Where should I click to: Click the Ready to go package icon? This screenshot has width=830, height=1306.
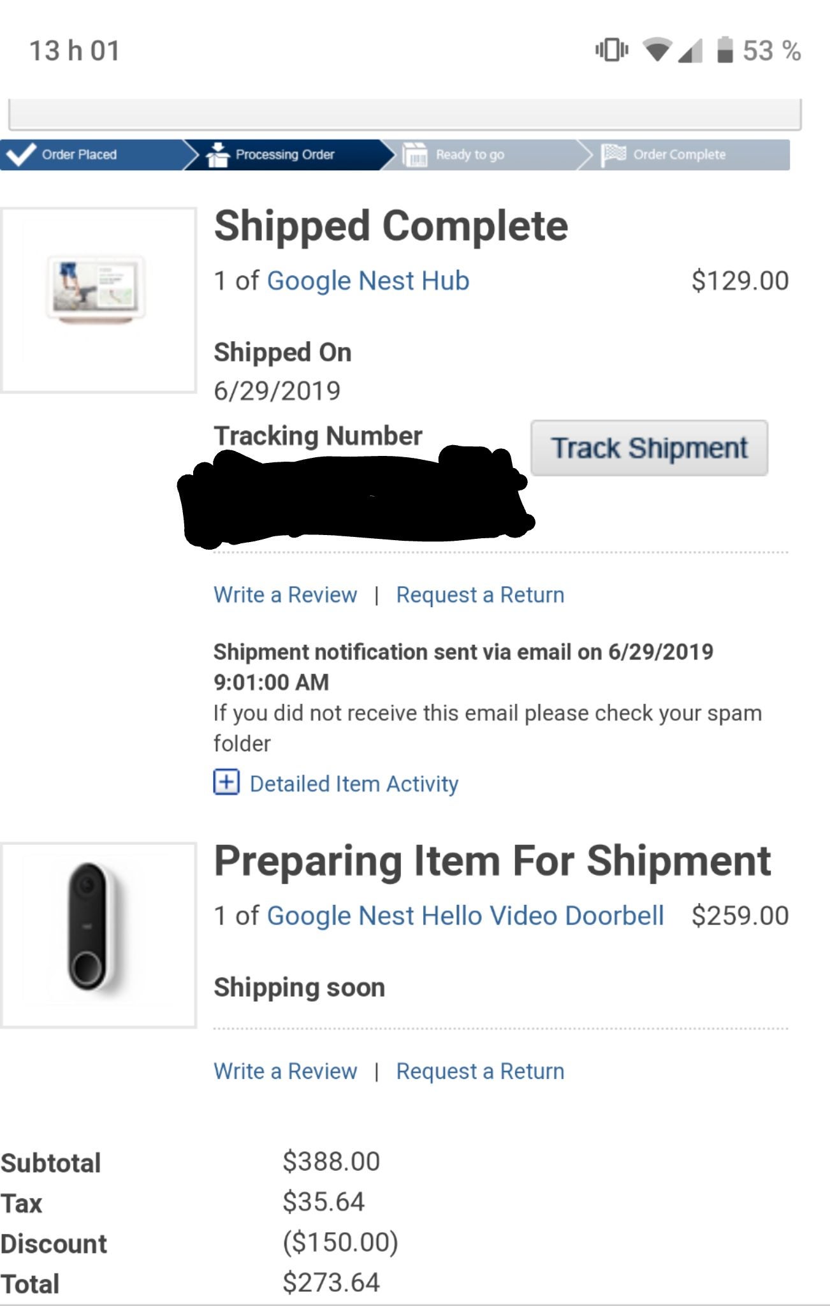[414, 154]
